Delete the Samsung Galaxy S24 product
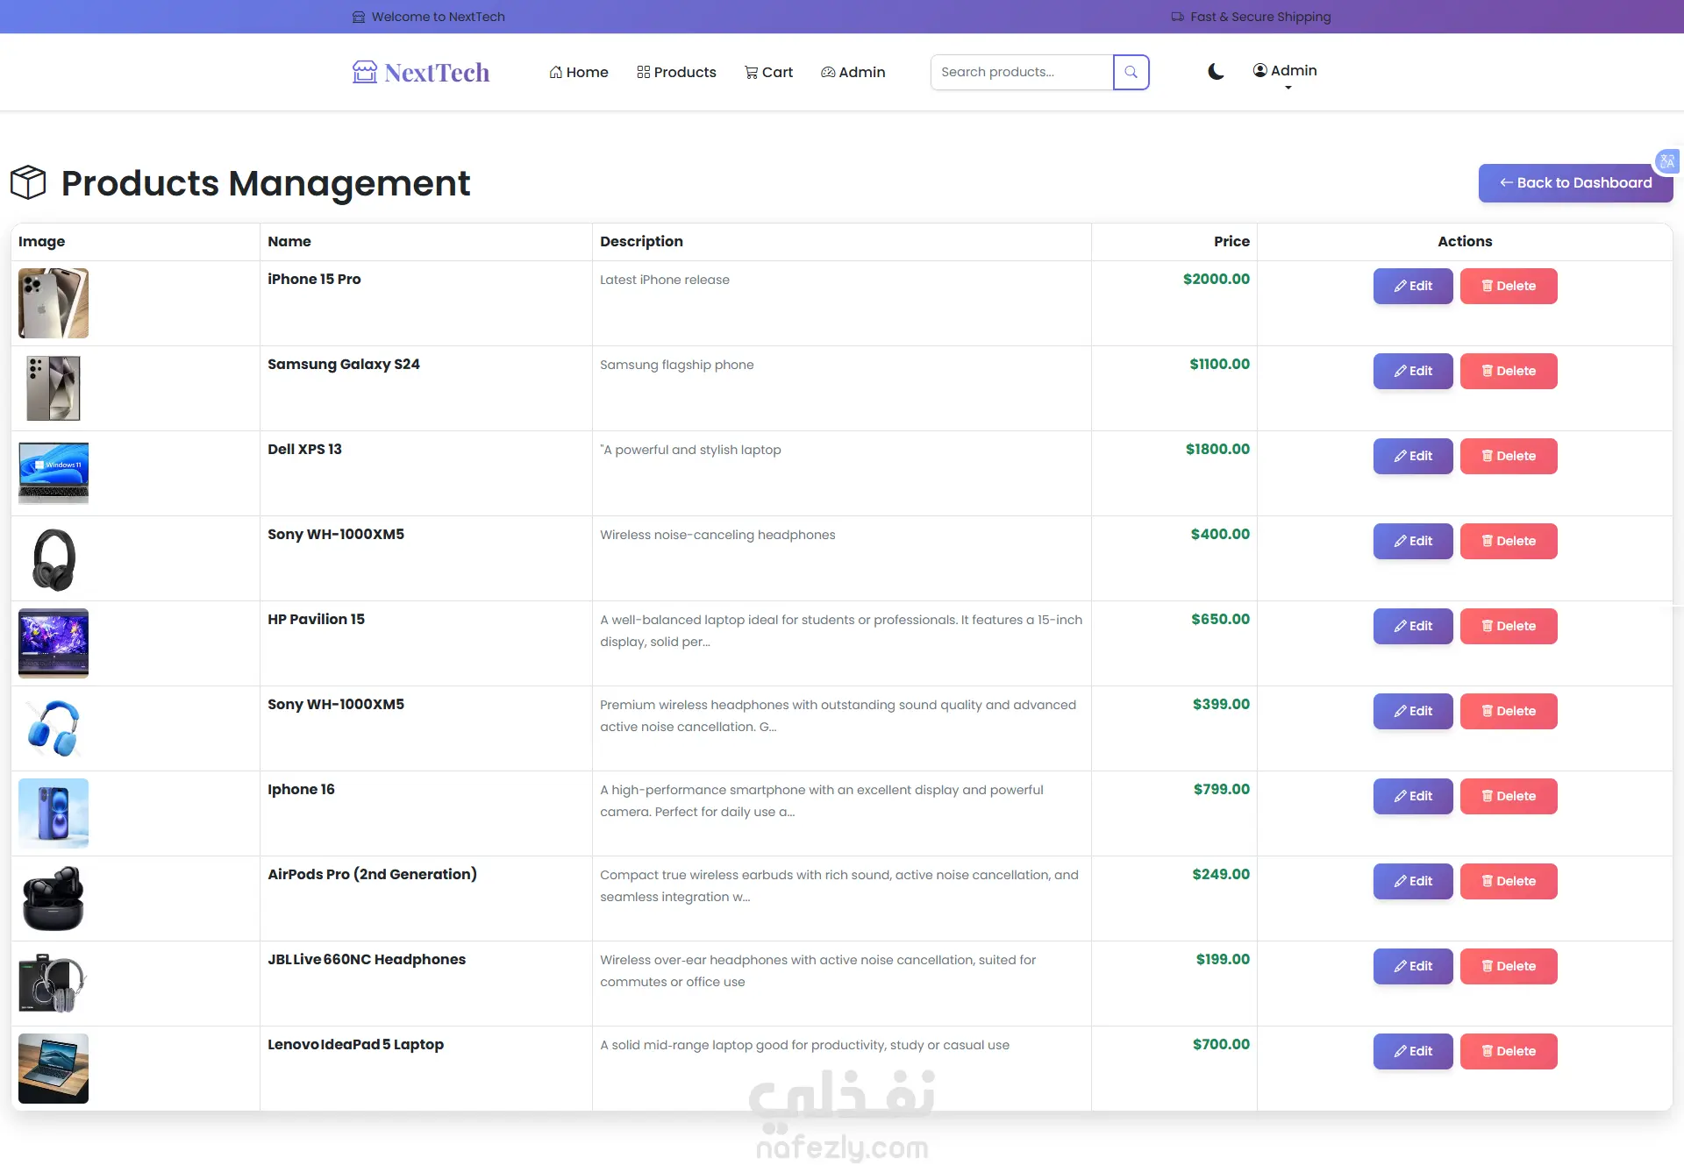This screenshot has height=1165, width=1684. pos(1508,371)
